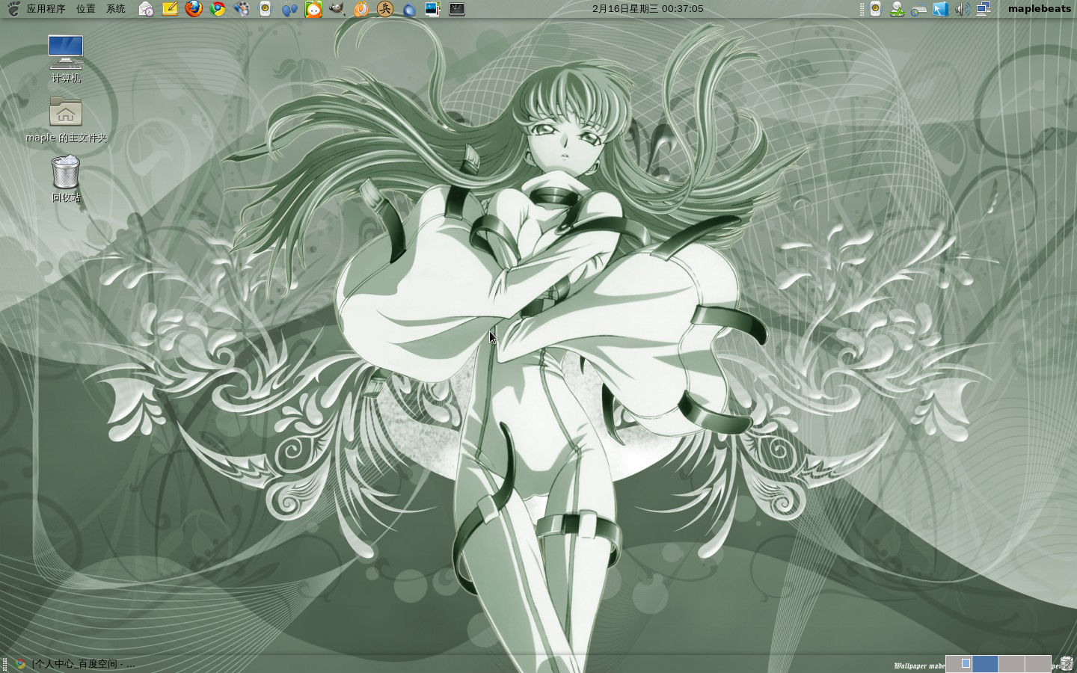This screenshot has width=1077, height=673.
Task: Open the maplebeats user menu
Action: click(x=1040, y=9)
